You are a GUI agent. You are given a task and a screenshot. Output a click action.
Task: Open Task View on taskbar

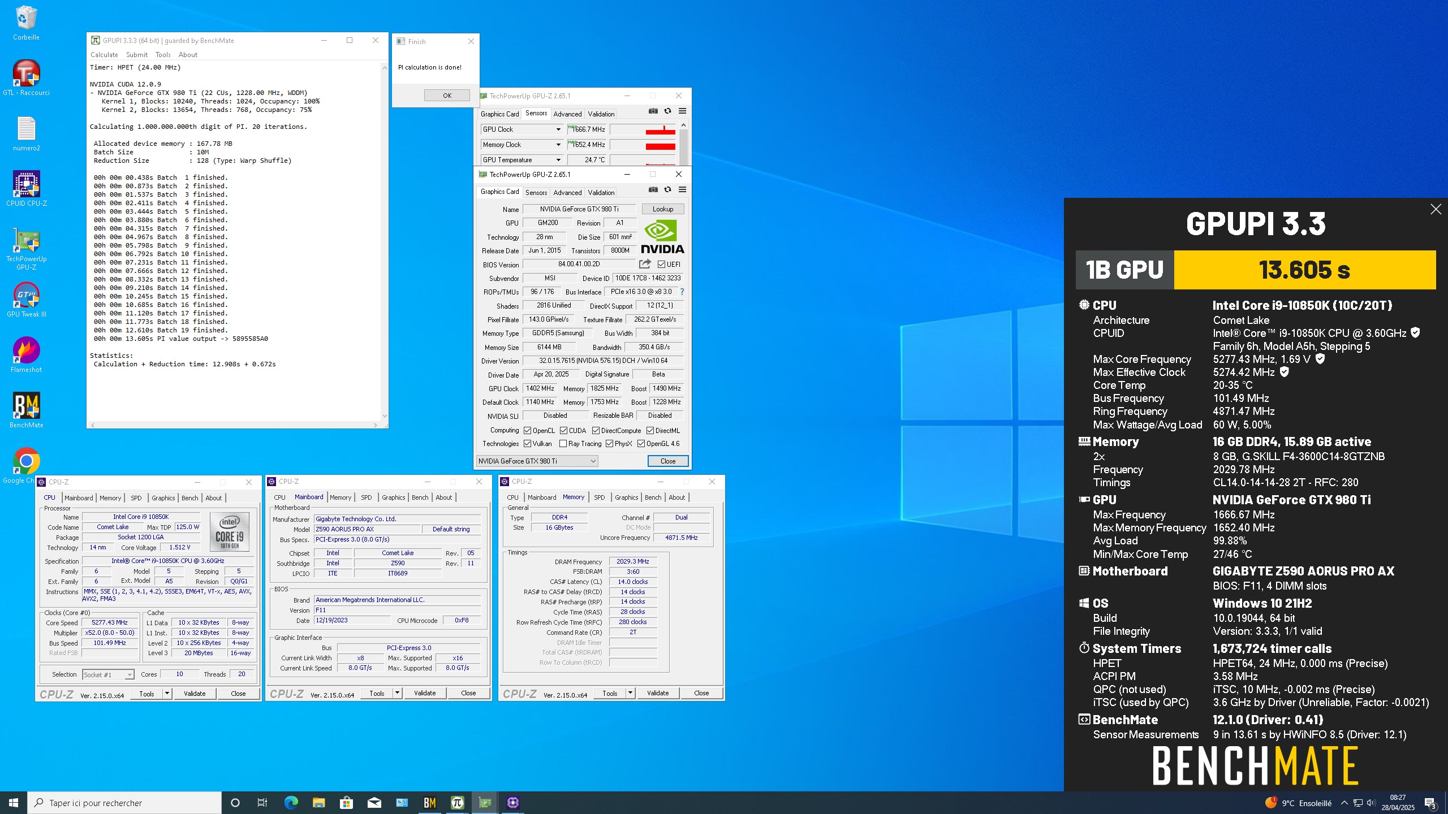[262, 803]
